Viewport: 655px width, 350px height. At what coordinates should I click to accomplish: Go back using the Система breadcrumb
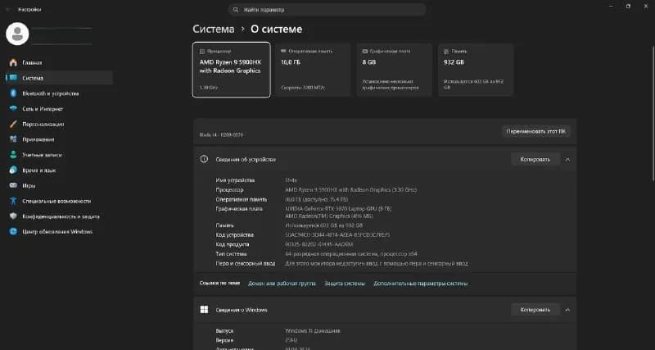point(214,30)
